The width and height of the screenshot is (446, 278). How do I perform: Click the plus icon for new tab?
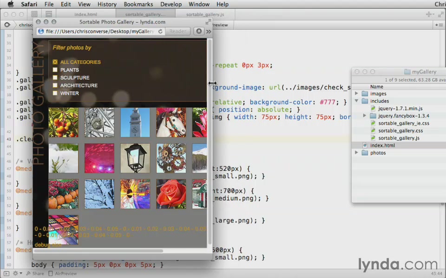tap(429, 14)
